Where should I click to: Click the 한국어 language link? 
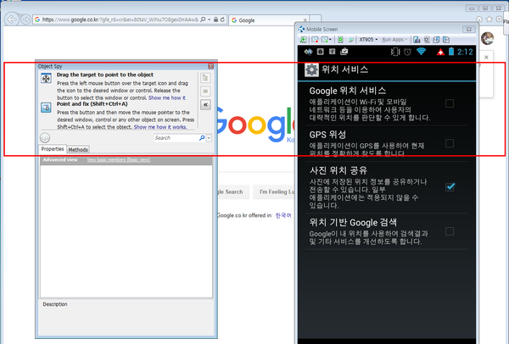click(x=283, y=215)
